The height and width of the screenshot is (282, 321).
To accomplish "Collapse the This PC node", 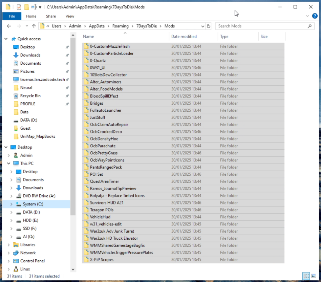I will (x=8, y=163).
